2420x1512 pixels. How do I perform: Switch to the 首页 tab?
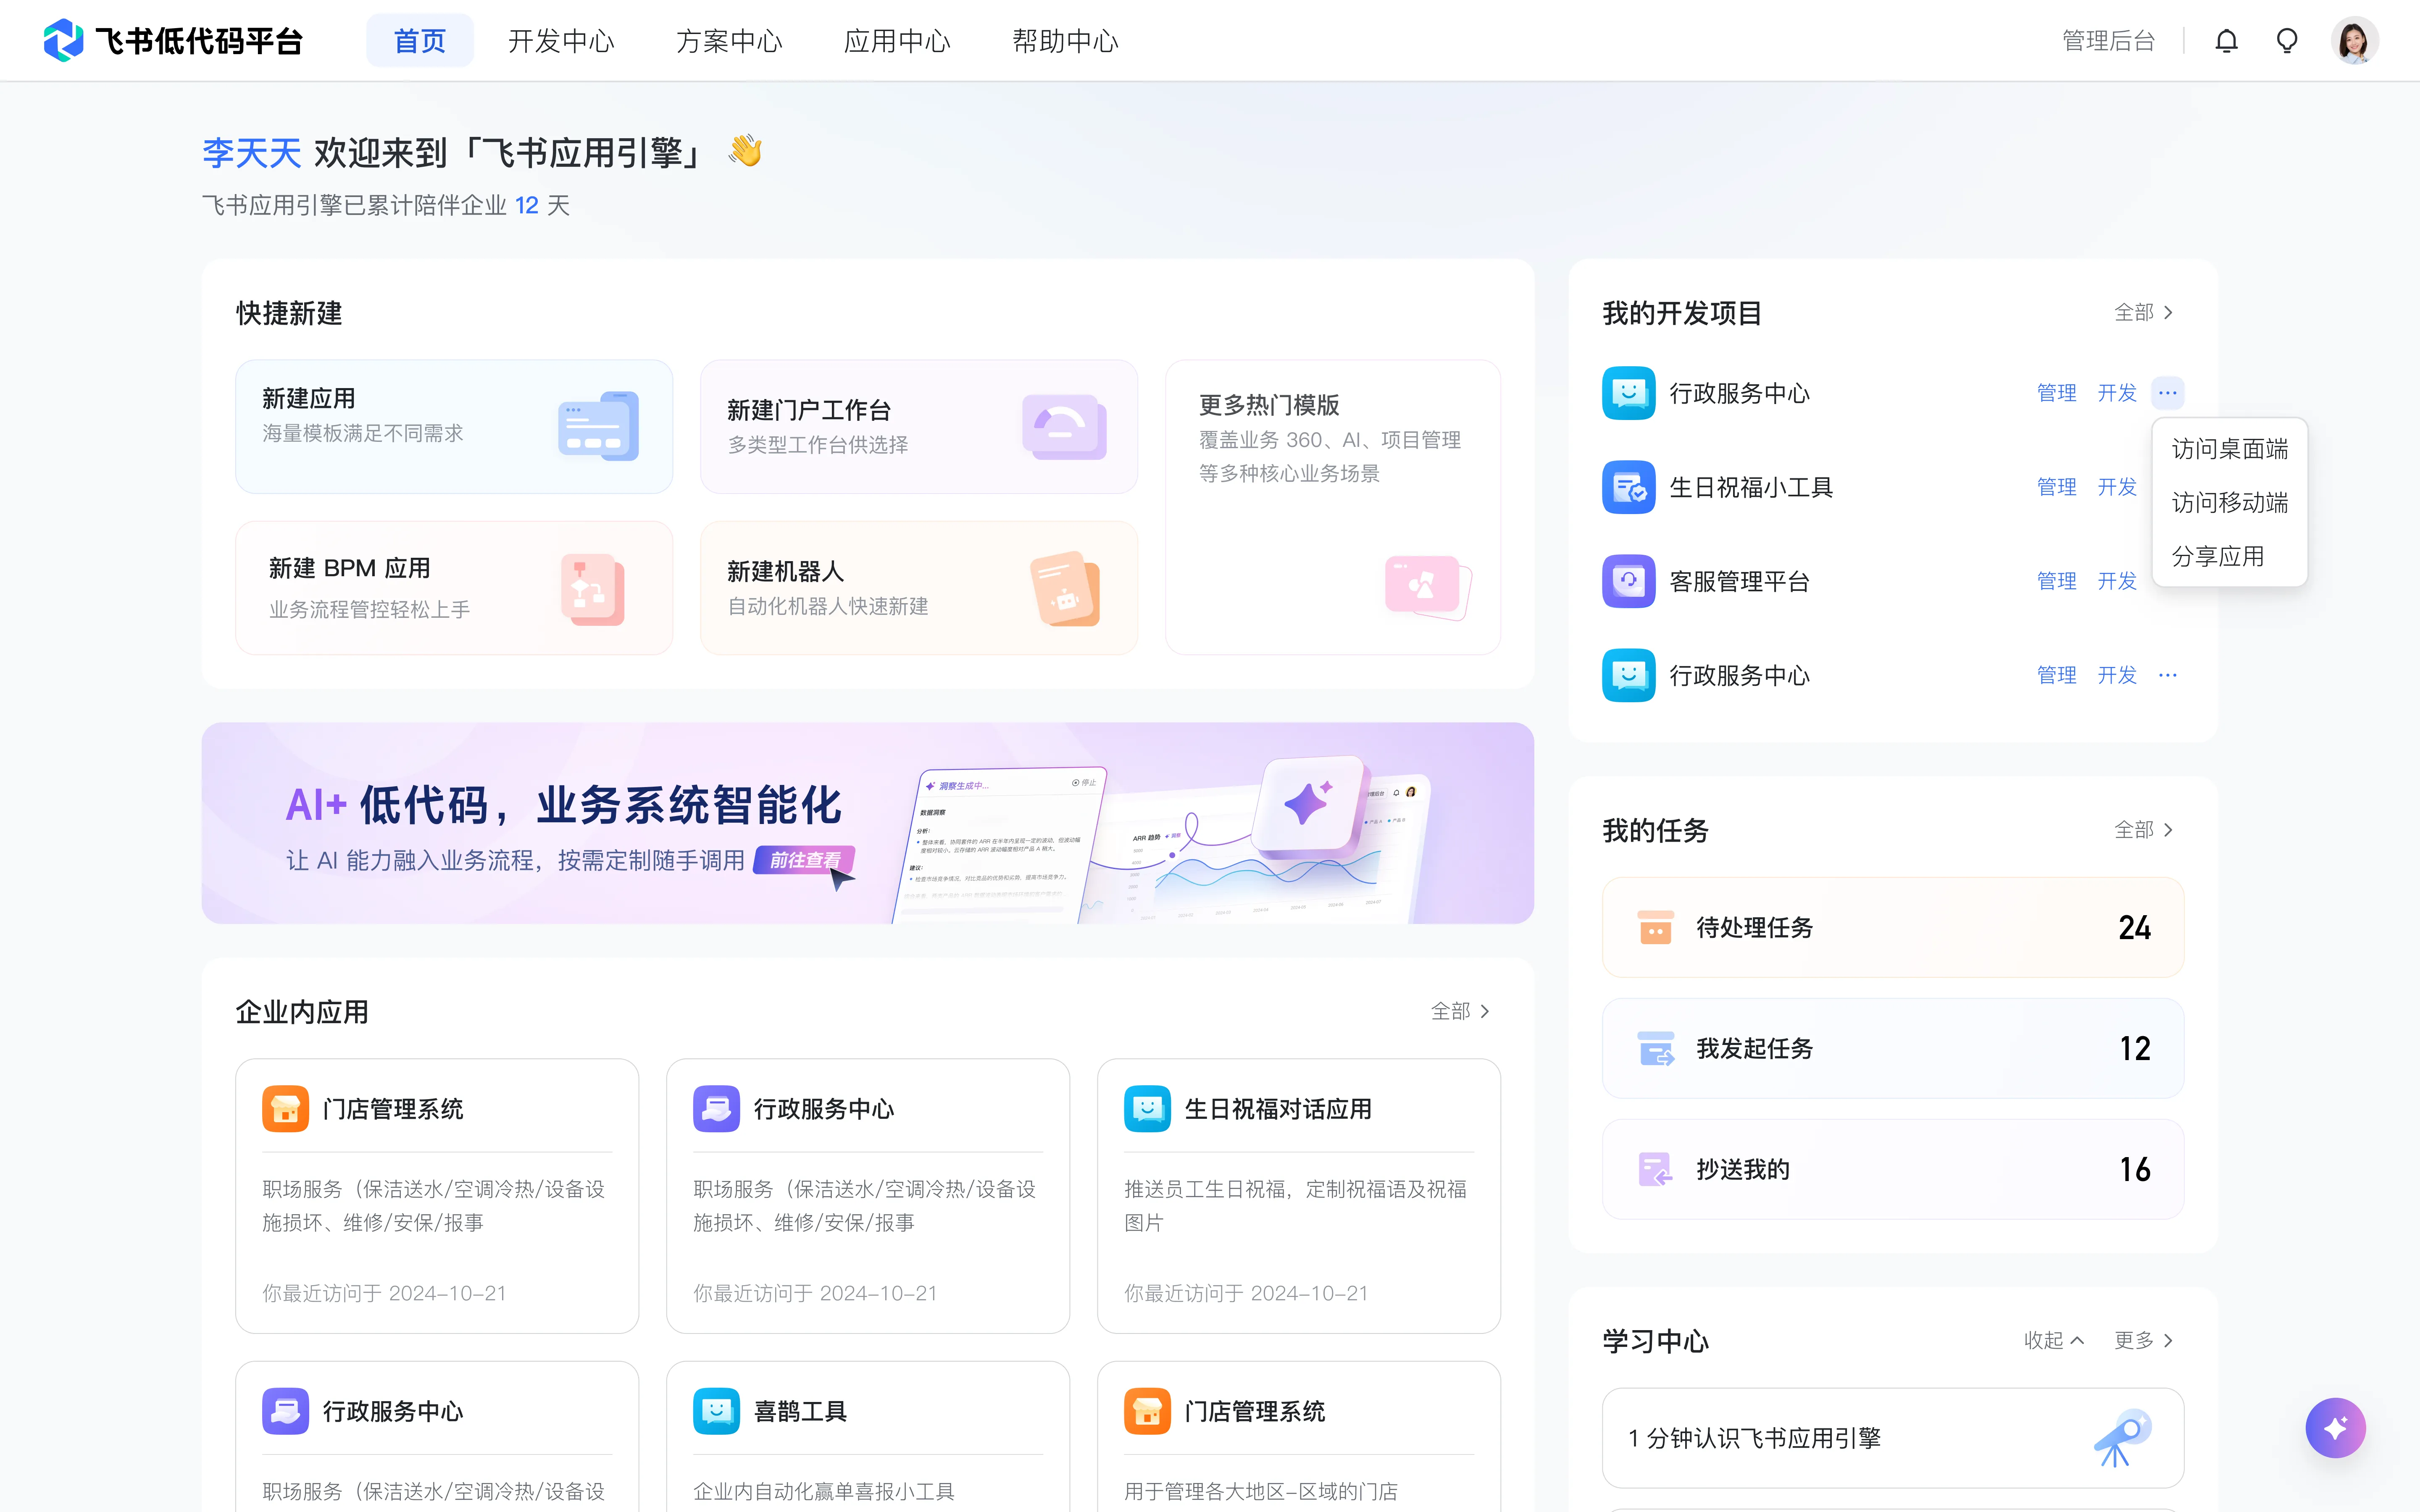[x=420, y=41]
